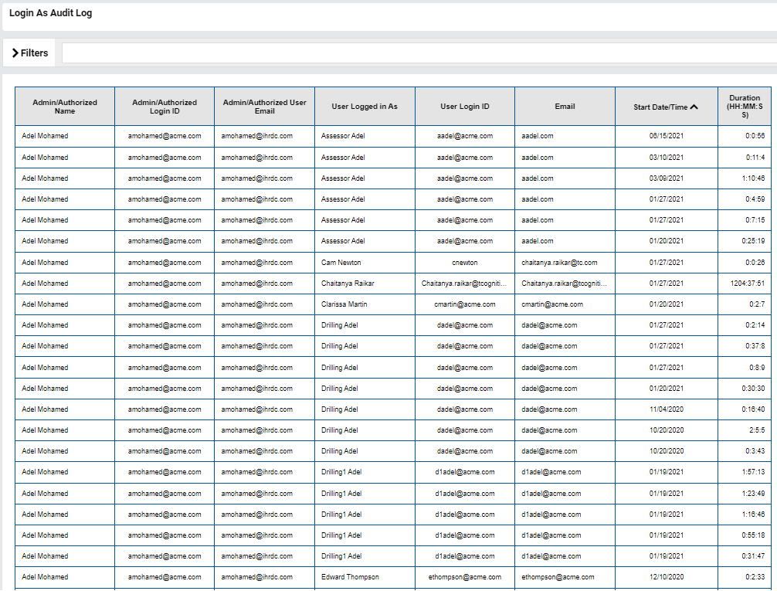Click the 03/09/2021 start date cell
The width and height of the screenshot is (777, 591).
point(667,178)
